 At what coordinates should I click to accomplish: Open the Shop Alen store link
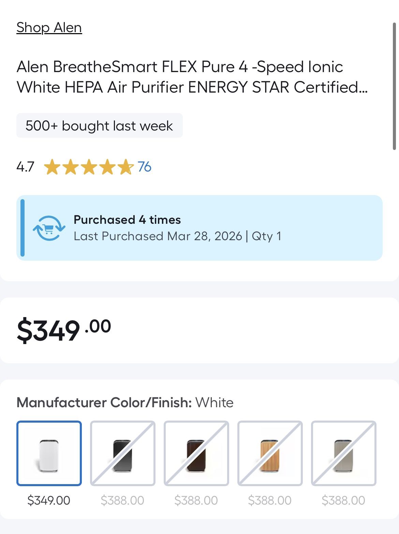pos(49,28)
